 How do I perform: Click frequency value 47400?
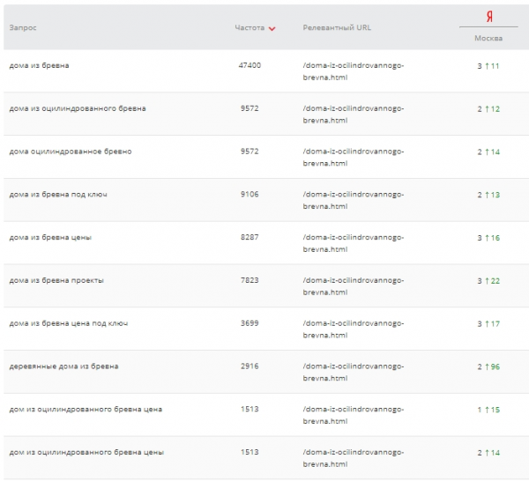point(250,65)
